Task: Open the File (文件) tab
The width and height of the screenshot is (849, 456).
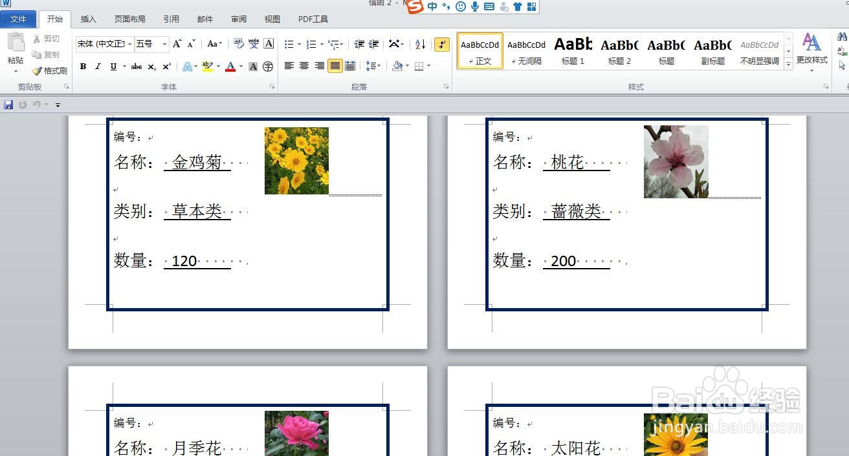Action: tap(18, 19)
